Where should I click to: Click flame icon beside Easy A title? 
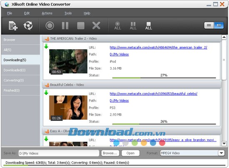tap(47, 131)
